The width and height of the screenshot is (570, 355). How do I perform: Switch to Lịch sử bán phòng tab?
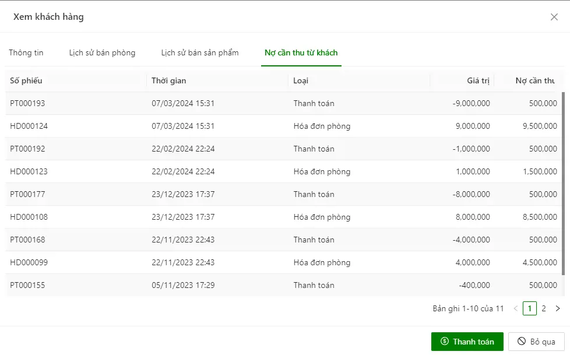[x=102, y=52]
